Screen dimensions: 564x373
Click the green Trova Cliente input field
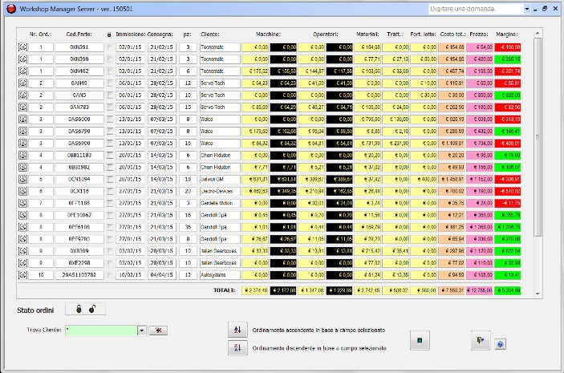click(101, 330)
